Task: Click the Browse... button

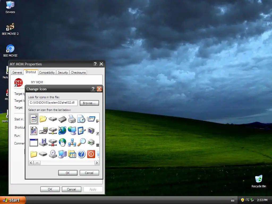Action: 89,103
